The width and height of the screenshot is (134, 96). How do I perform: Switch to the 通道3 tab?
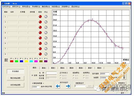point(53,68)
